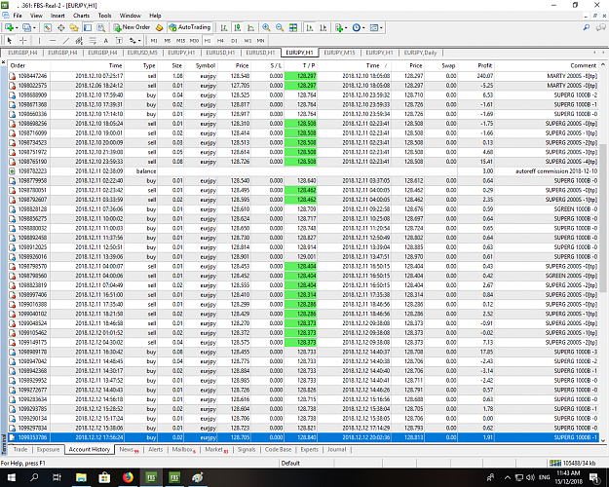This screenshot has width=609, height=487.
Task: Sort history by Order column header
Action: point(29,65)
